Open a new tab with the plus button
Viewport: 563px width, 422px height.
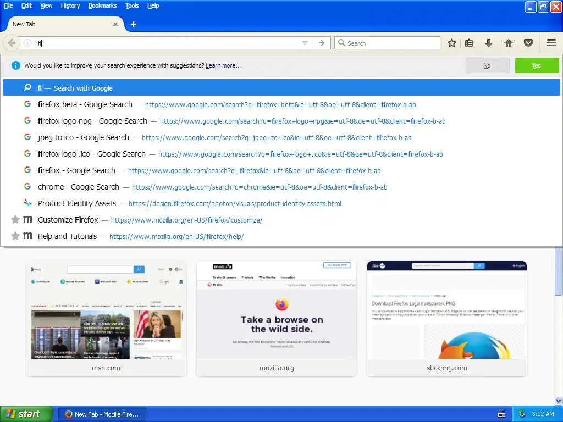point(134,24)
